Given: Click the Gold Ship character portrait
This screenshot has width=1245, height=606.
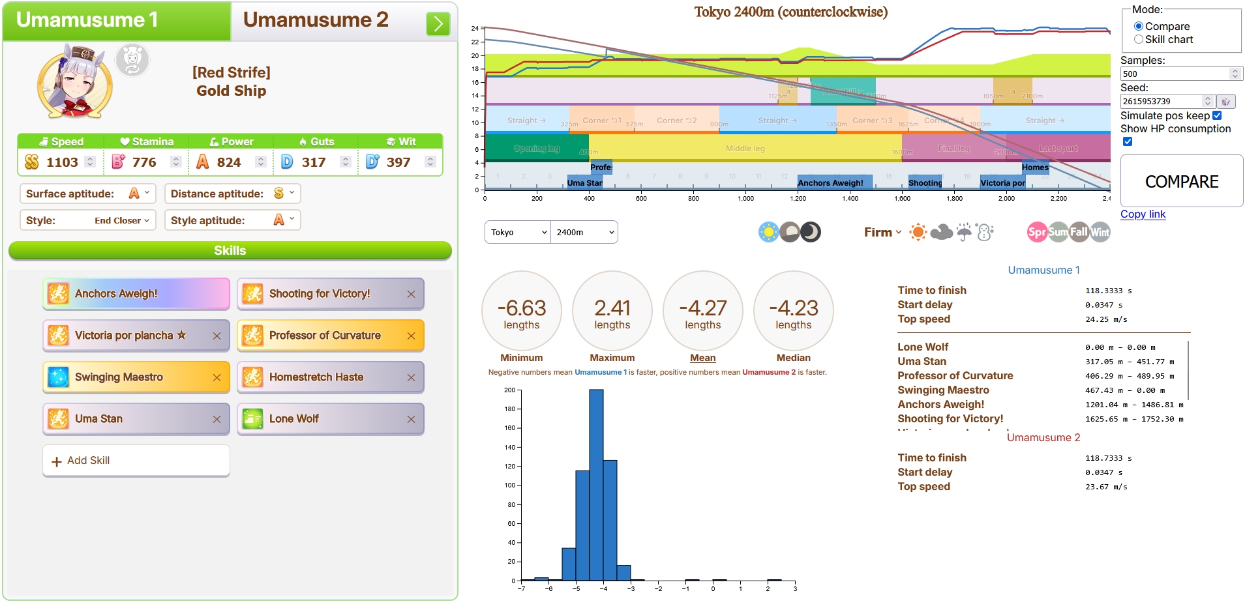Looking at the screenshot, I should (x=74, y=81).
